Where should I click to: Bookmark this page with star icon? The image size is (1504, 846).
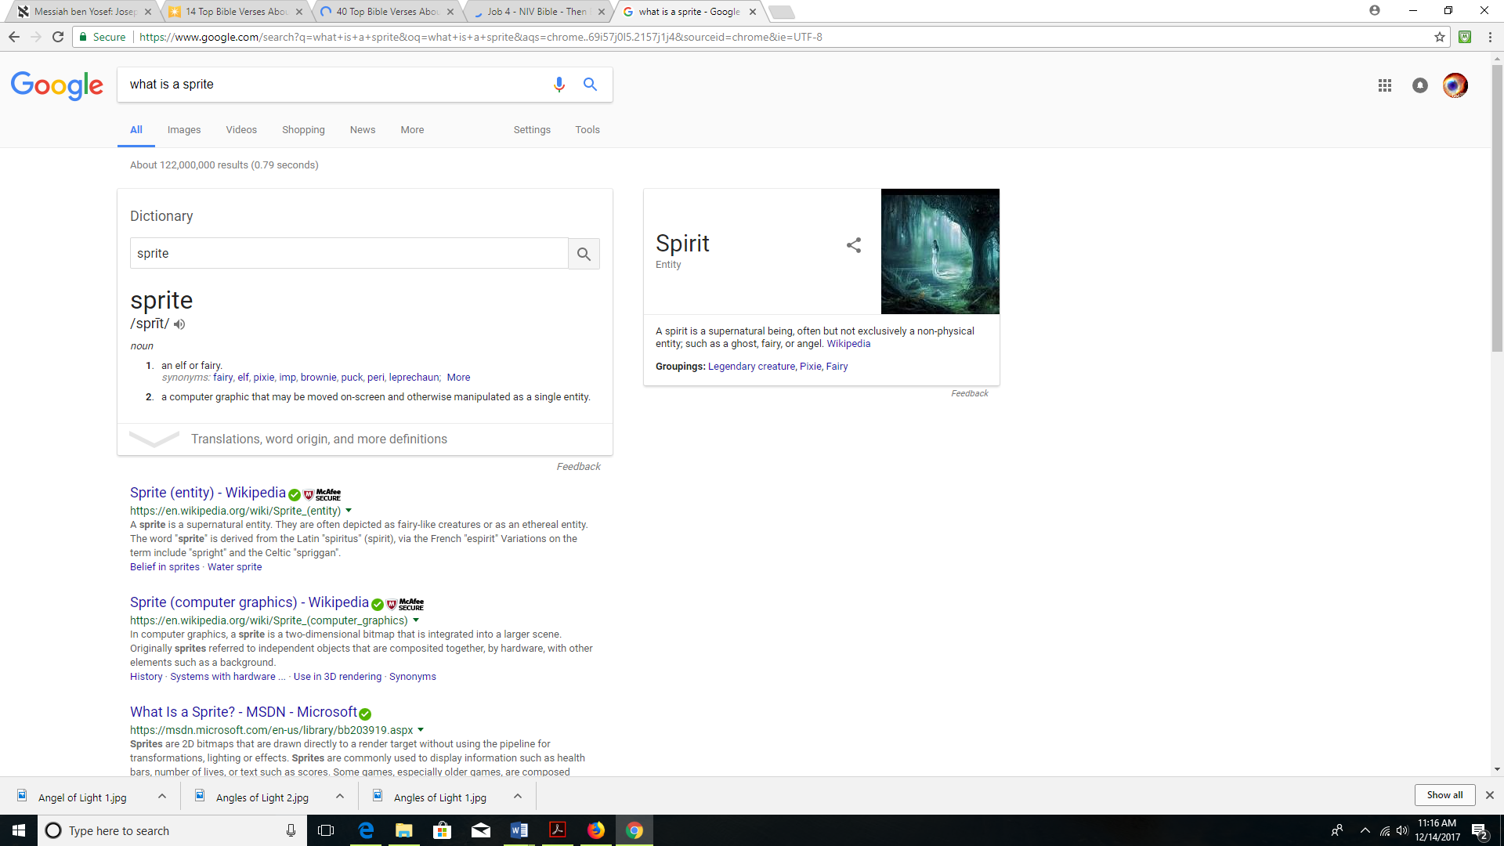click(1439, 37)
